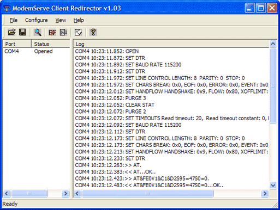Click the log horizontal scrollbar thumb

coord(148,194)
